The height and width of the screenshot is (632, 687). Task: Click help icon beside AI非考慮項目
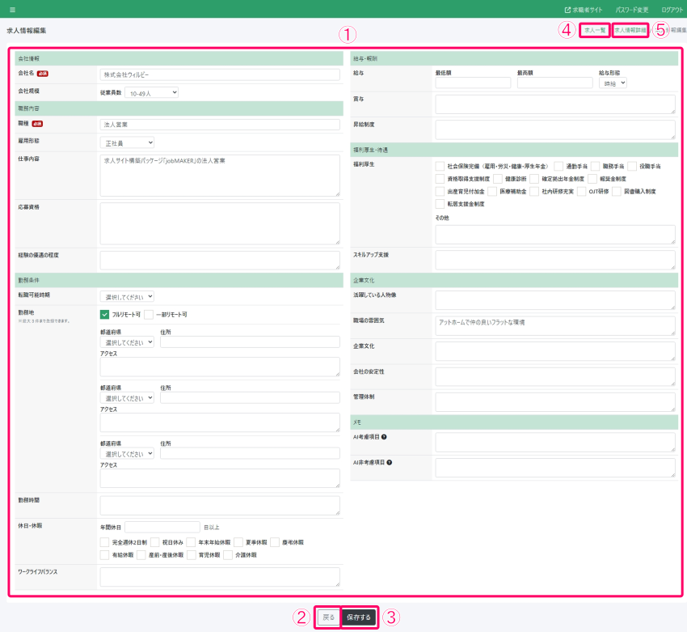point(390,463)
